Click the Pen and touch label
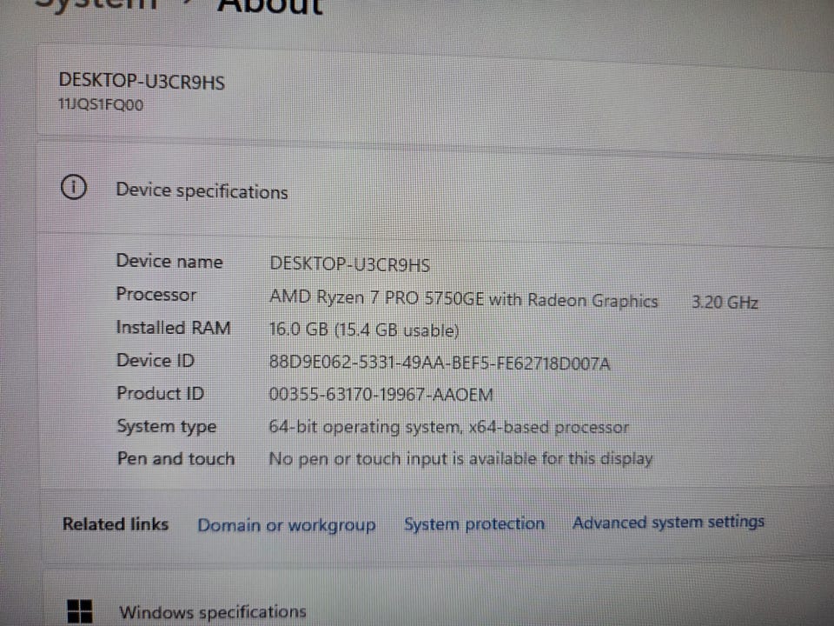 176,458
